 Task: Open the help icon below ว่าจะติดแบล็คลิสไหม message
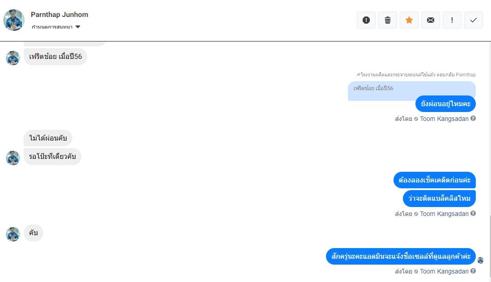[x=473, y=213]
